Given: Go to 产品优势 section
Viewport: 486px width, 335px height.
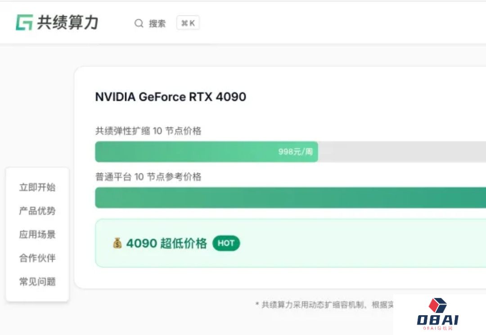Looking at the screenshot, I should [x=37, y=211].
